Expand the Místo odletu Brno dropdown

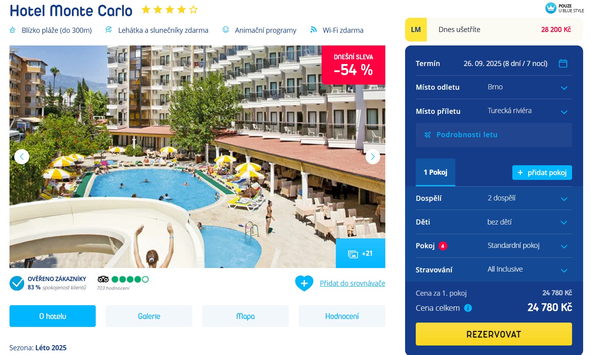494,87
